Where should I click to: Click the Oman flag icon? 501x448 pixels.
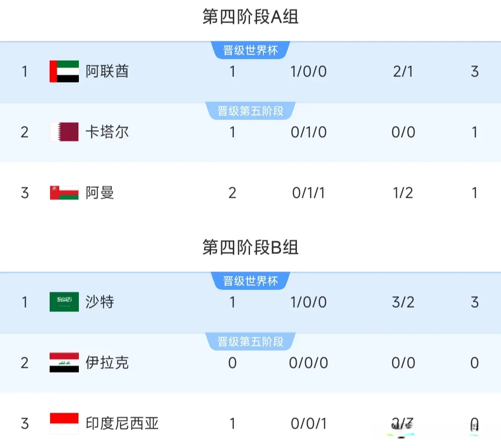tap(64, 192)
